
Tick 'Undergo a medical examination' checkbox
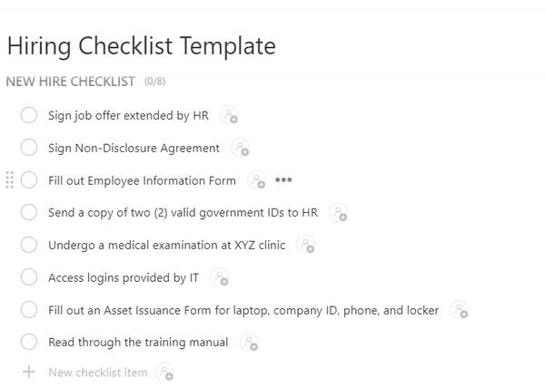[x=29, y=245]
